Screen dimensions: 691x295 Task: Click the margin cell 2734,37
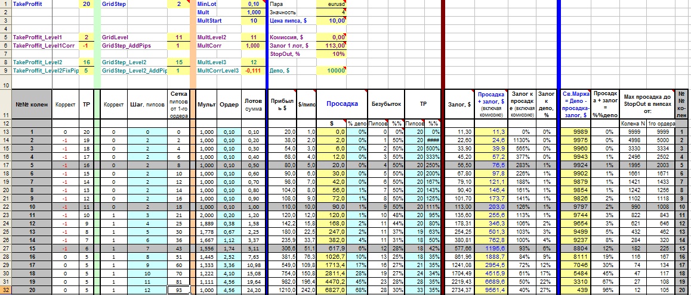click(x=459, y=291)
